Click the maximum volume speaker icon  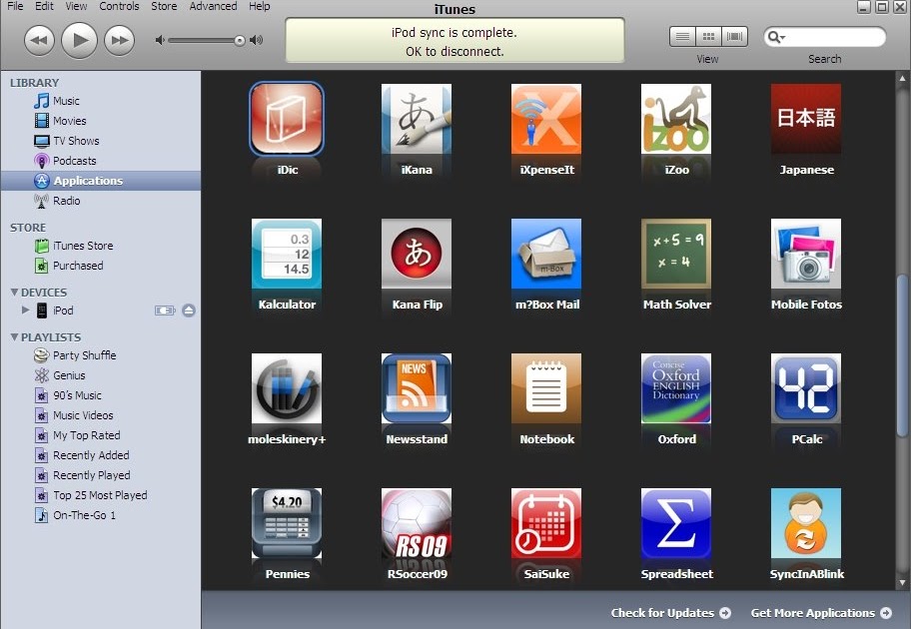(256, 40)
